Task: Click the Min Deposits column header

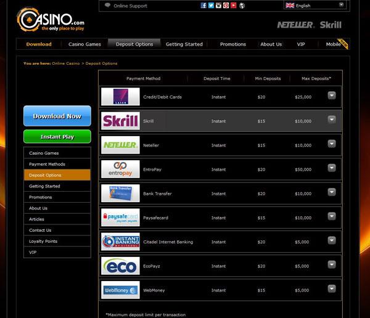Action: click(x=268, y=78)
